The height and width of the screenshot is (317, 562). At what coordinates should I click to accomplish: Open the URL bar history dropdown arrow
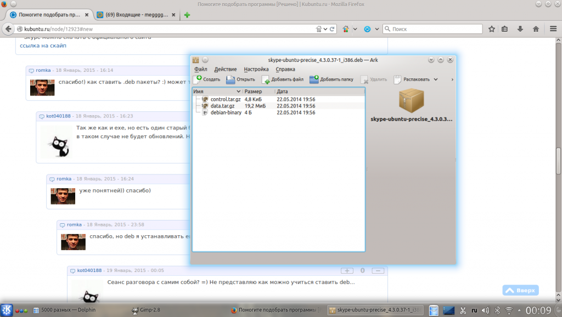click(x=325, y=29)
